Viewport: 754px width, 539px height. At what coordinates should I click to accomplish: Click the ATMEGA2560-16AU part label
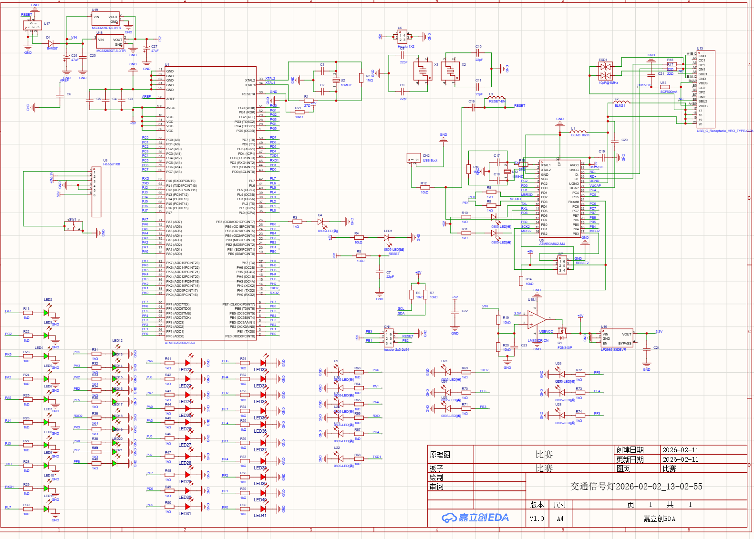pos(180,343)
